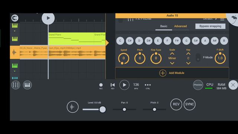Open the CTRL three-dots menu
Viewport: 238px width, 134px height.
coord(148,86)
